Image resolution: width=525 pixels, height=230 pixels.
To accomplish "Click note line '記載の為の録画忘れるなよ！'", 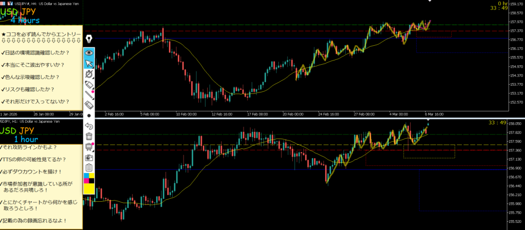I will tap(33, 221).
